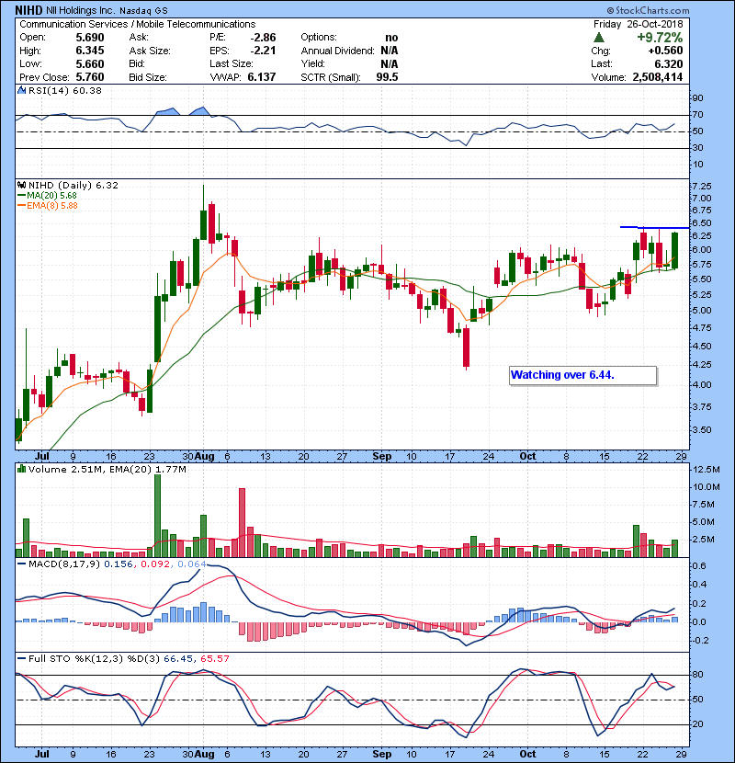Click the Chg value +0.560

665,51
